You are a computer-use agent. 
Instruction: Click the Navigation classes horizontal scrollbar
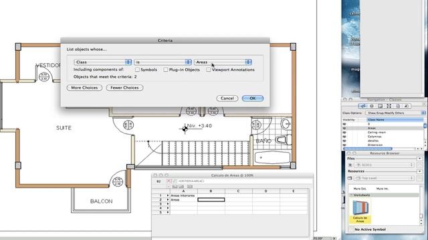pos(367,149)
